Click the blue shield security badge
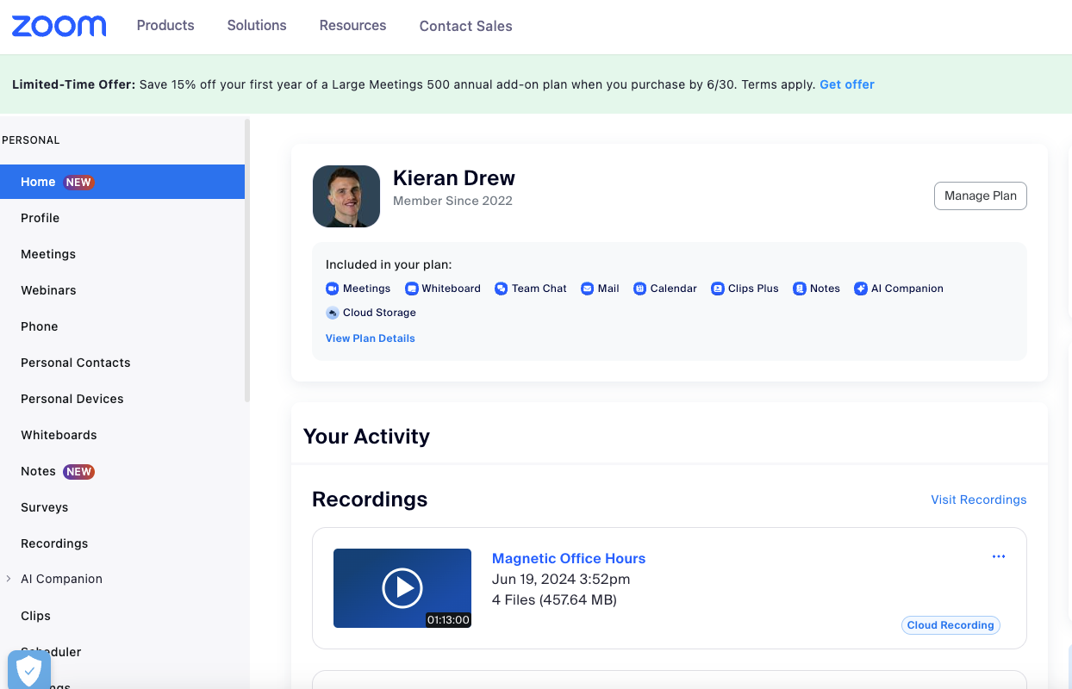Image resolution: width=1072 pixels, height=689 pixels. (29, 669)
